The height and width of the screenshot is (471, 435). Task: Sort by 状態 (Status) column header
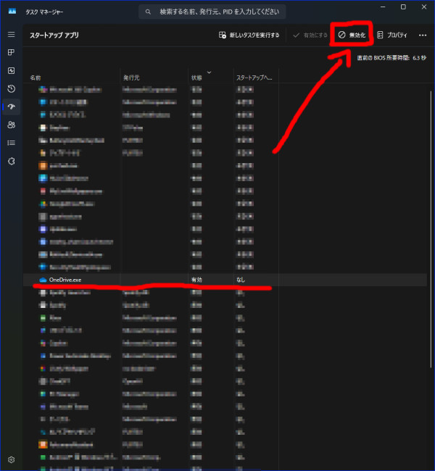pos(209,77)
